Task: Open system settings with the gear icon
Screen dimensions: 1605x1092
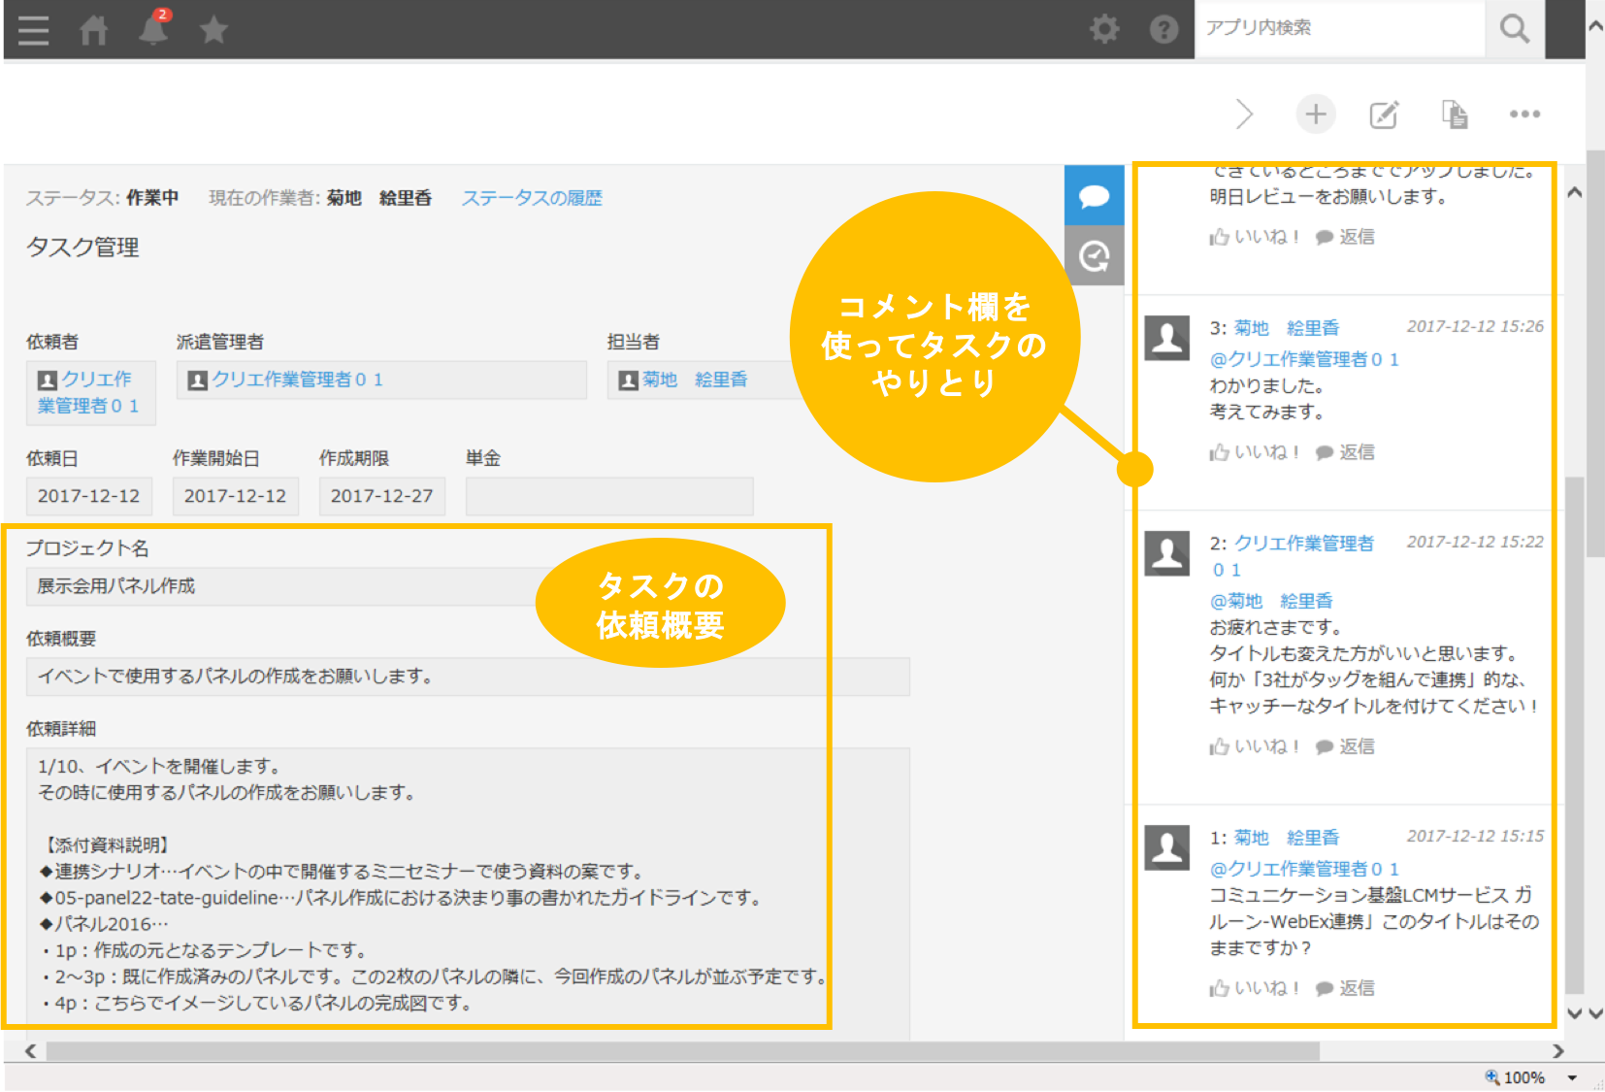Action: pyautogui.click(x=1104, y=28)
